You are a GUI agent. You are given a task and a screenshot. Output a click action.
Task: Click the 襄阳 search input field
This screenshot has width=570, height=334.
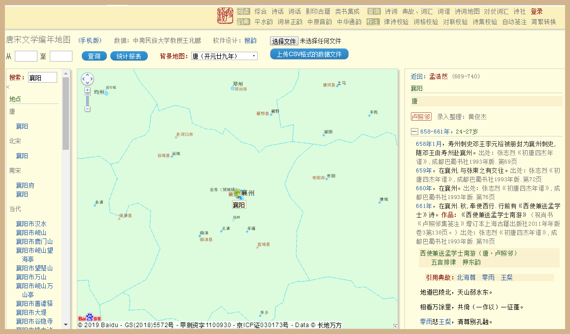click(43, 77)
